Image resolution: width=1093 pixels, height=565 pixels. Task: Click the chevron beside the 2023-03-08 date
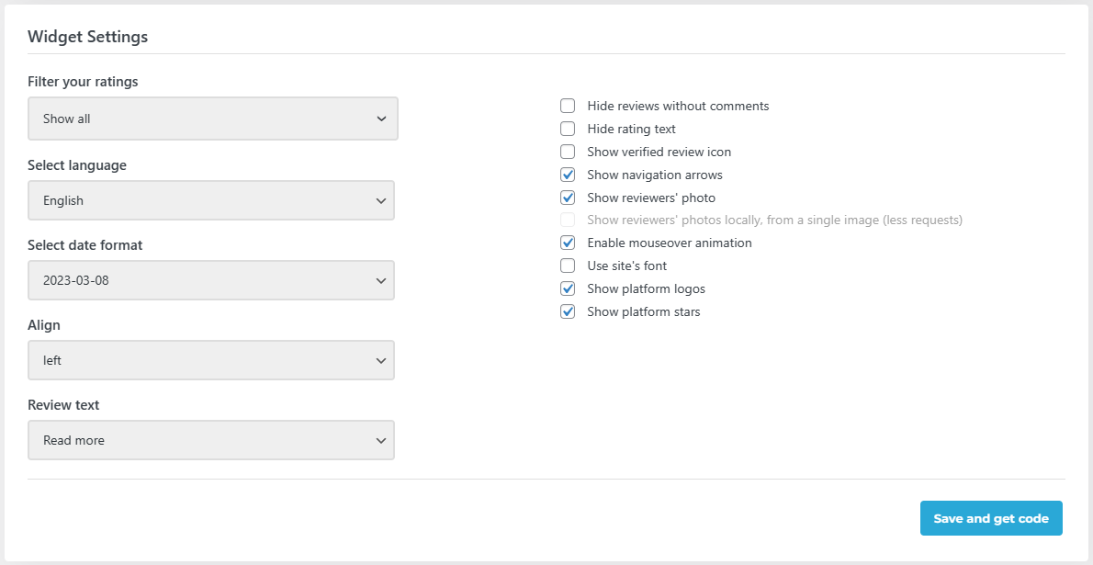380,280
